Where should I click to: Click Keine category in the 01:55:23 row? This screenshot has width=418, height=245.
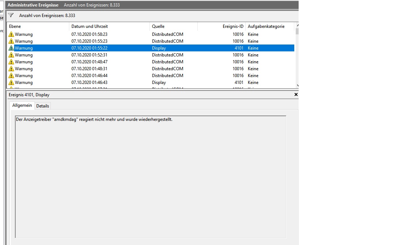253,41
